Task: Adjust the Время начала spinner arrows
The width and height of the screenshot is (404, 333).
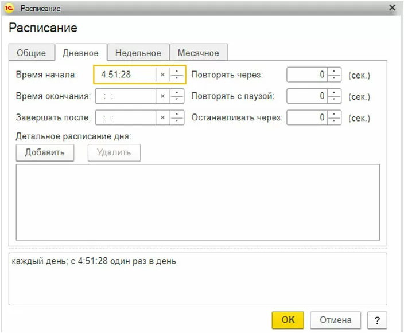Action: pyautogui.click(x=177, y=75)
